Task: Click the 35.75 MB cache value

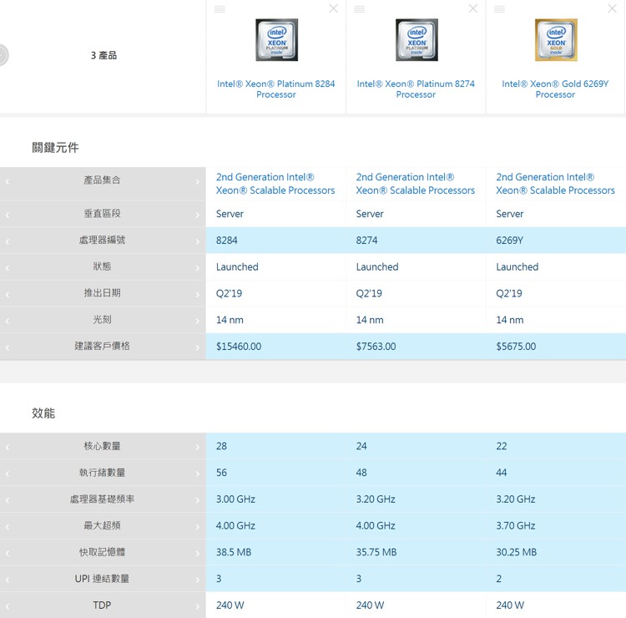Action: [x=376, y=552]
